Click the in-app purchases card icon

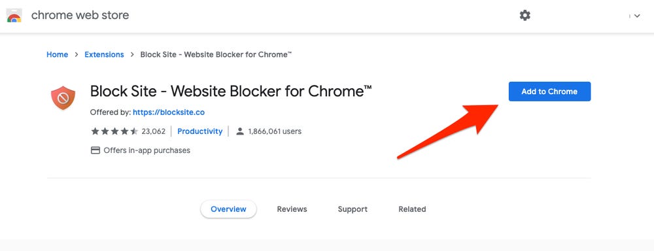click(x=95, y=150)
